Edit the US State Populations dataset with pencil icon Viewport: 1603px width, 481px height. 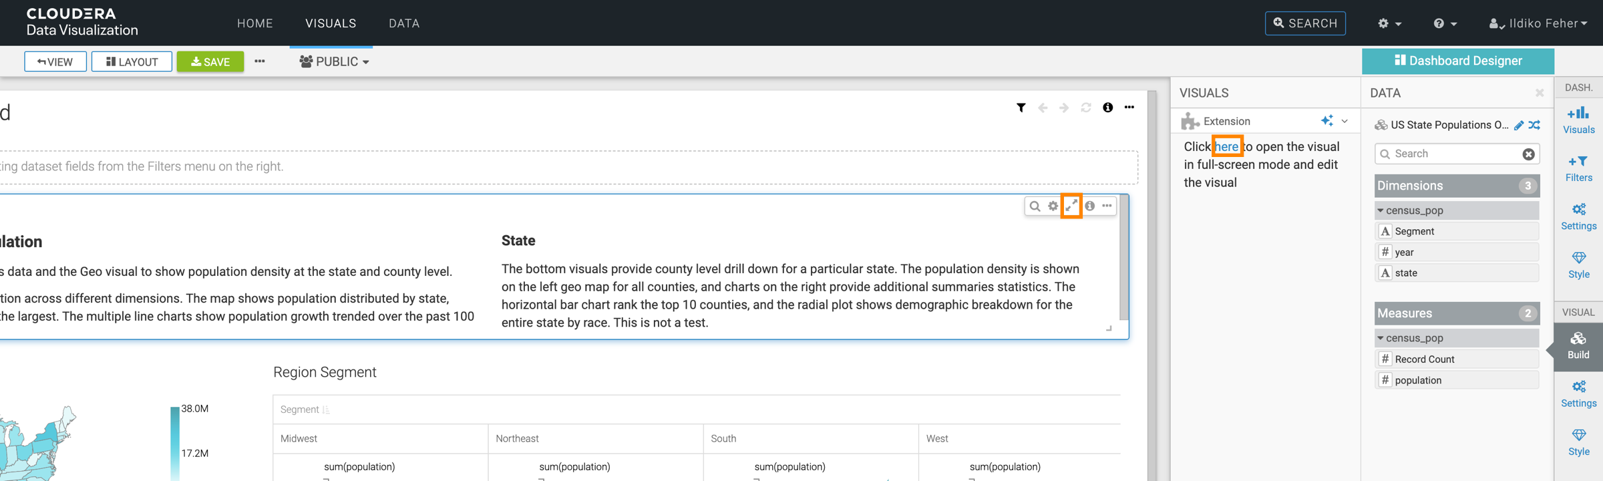(1519, 125)
